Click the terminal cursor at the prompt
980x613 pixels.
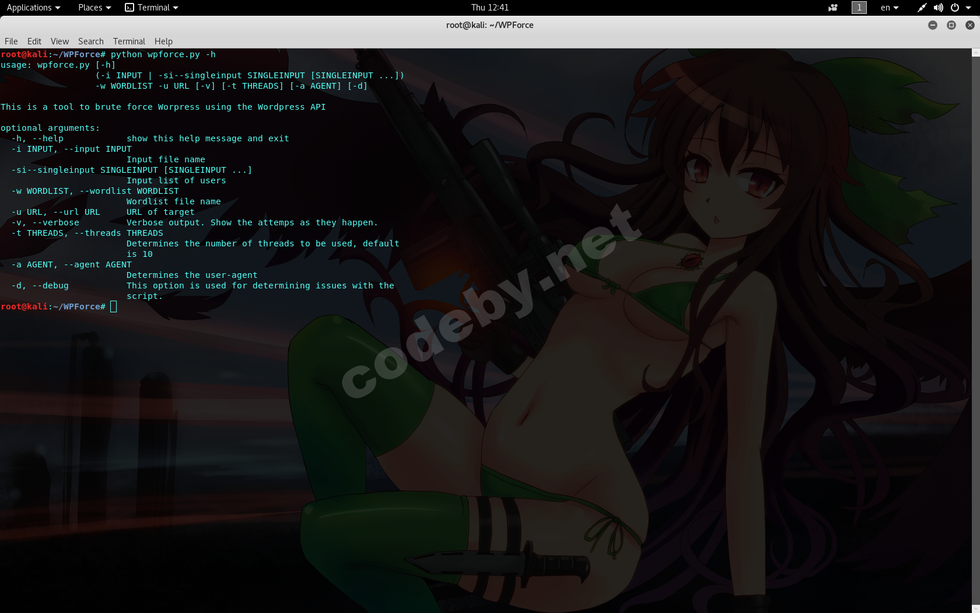click(x=114, y=306)
